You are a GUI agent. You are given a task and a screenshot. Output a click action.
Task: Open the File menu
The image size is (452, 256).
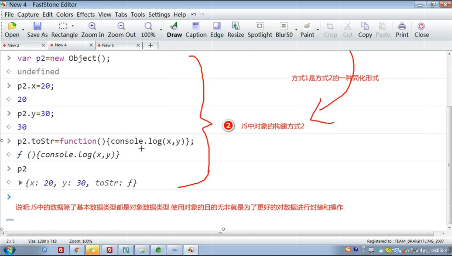click(x=9, y=14)
